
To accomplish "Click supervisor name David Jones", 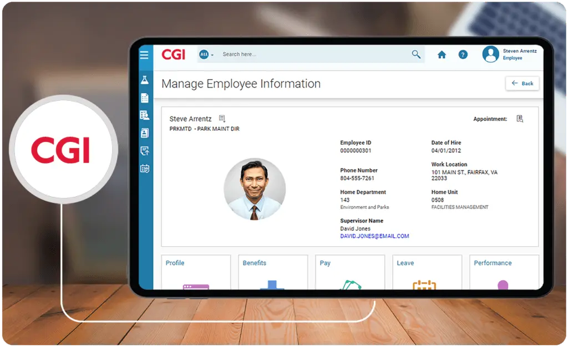I will [355, 229].
